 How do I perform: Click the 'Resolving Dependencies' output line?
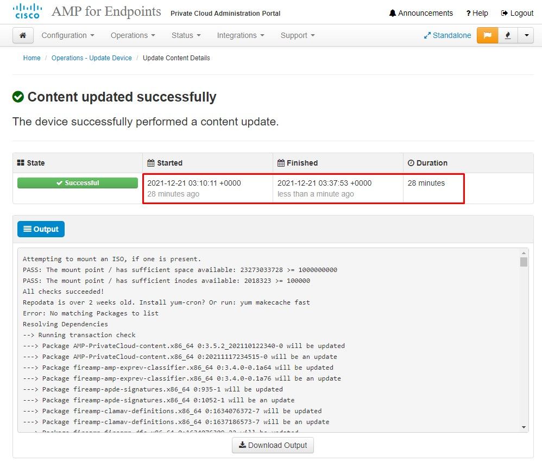tap(65, 324)
